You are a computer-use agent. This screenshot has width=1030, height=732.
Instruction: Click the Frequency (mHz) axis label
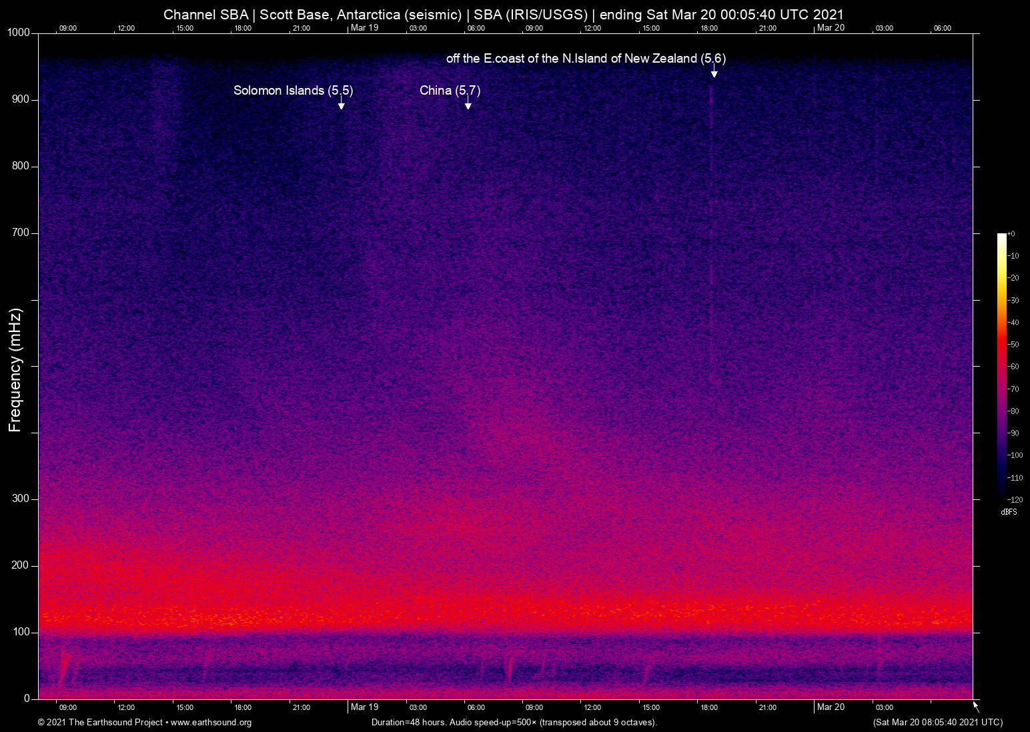click(15, 370)
